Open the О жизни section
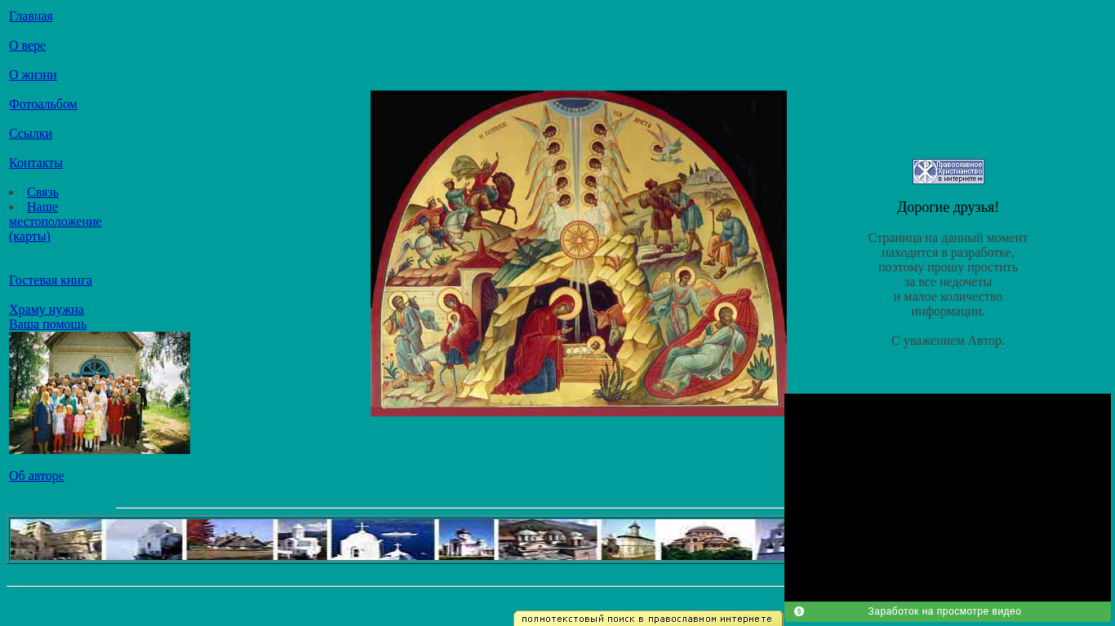 tap(33, 75)
